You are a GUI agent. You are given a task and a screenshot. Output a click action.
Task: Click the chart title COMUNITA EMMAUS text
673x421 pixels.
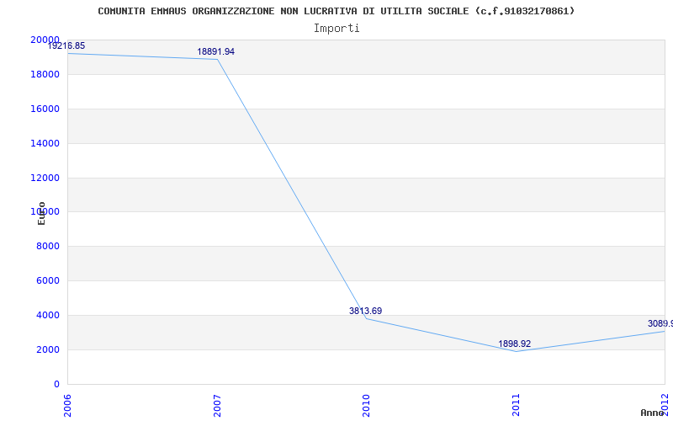[x=336, y=11]
